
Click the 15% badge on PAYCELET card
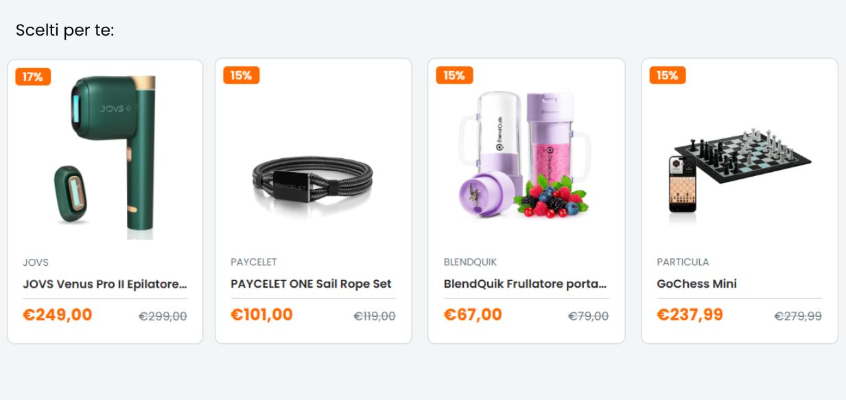pos(242,75)
